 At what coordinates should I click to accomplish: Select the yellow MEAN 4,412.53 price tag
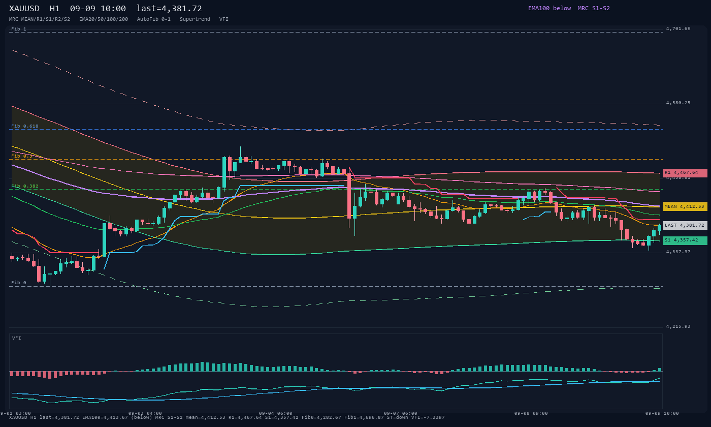pyautogui.click(x=685, y=206)
